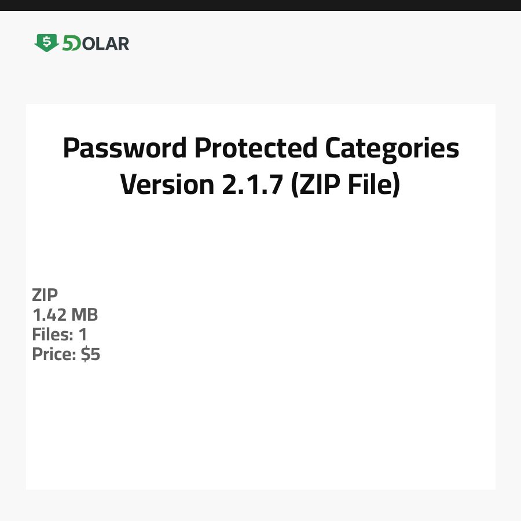Click the green dollar download-arrow logo icon
Image resolution: width=521 pixels, height=521 pixels.
[46, 43]
